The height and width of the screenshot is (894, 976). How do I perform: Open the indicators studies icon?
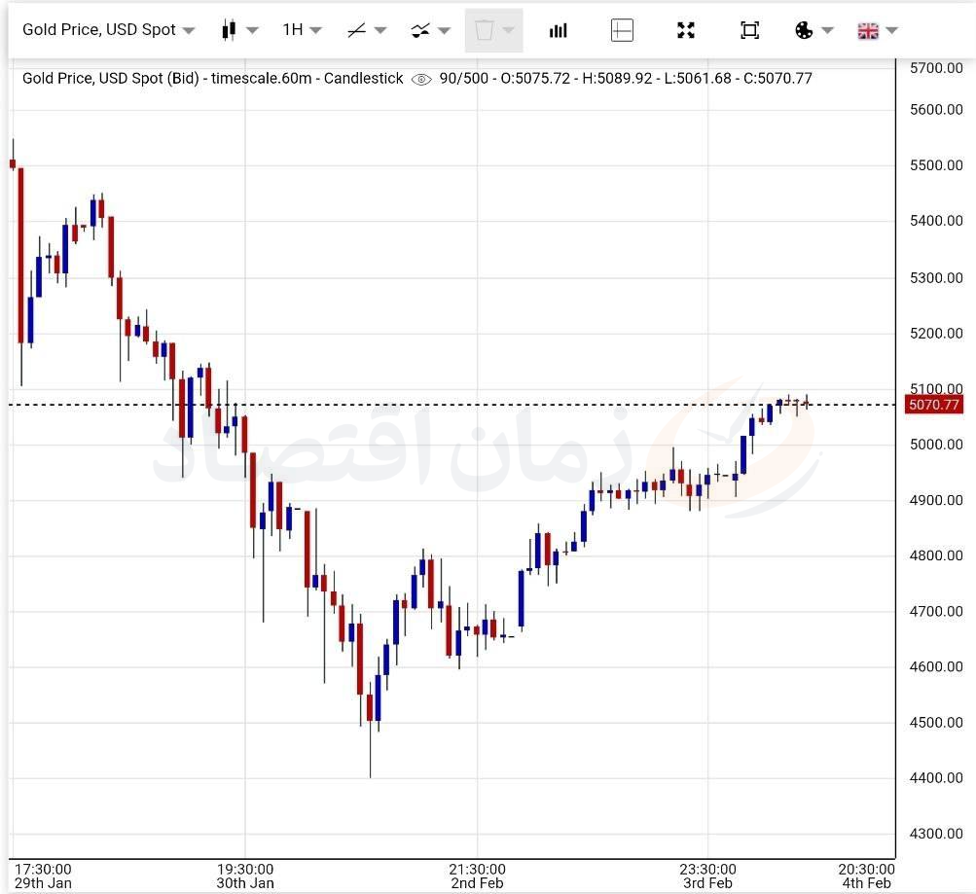(420, 30)
